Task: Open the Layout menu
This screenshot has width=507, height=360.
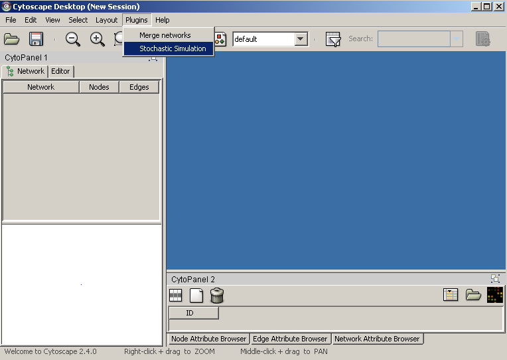Action: coord(106,20)
